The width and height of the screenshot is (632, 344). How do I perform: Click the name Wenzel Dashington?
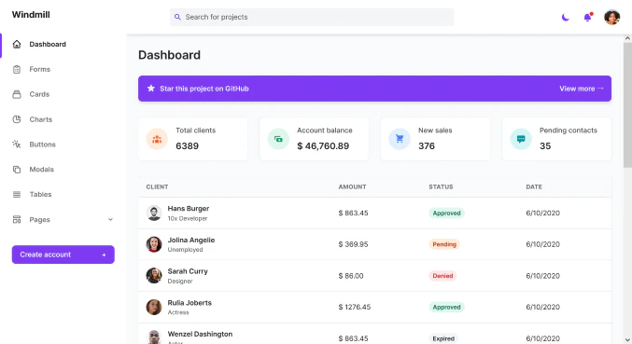click(x=200, y=334)
